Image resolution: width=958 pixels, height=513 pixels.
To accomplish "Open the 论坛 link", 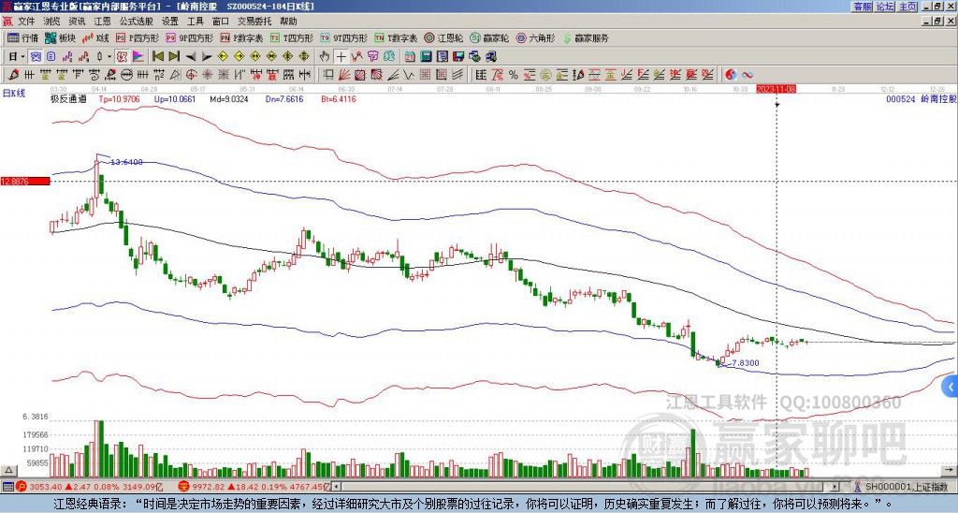I will [885, 7].
